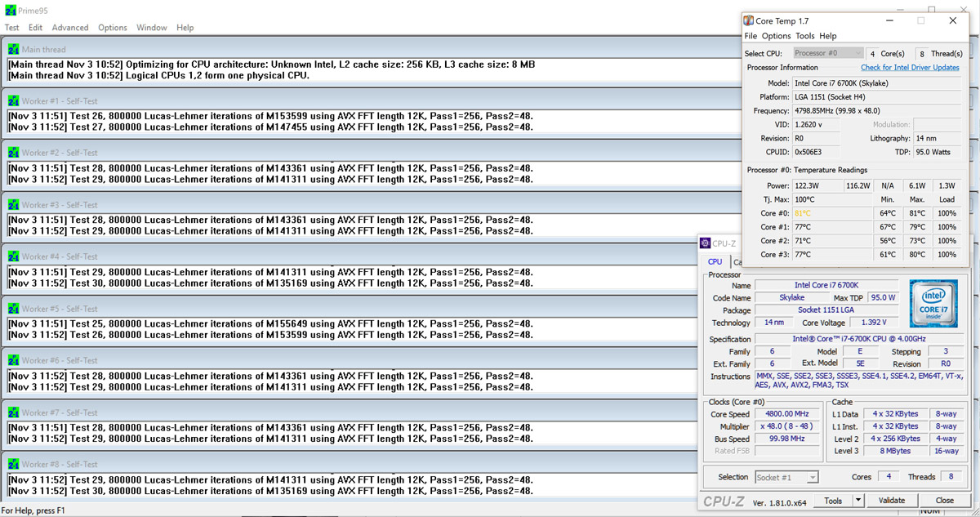Open the Socket #1 Selection dropdown in CPU-Z
The image size is (980, 517).
(x=787, y=477)
